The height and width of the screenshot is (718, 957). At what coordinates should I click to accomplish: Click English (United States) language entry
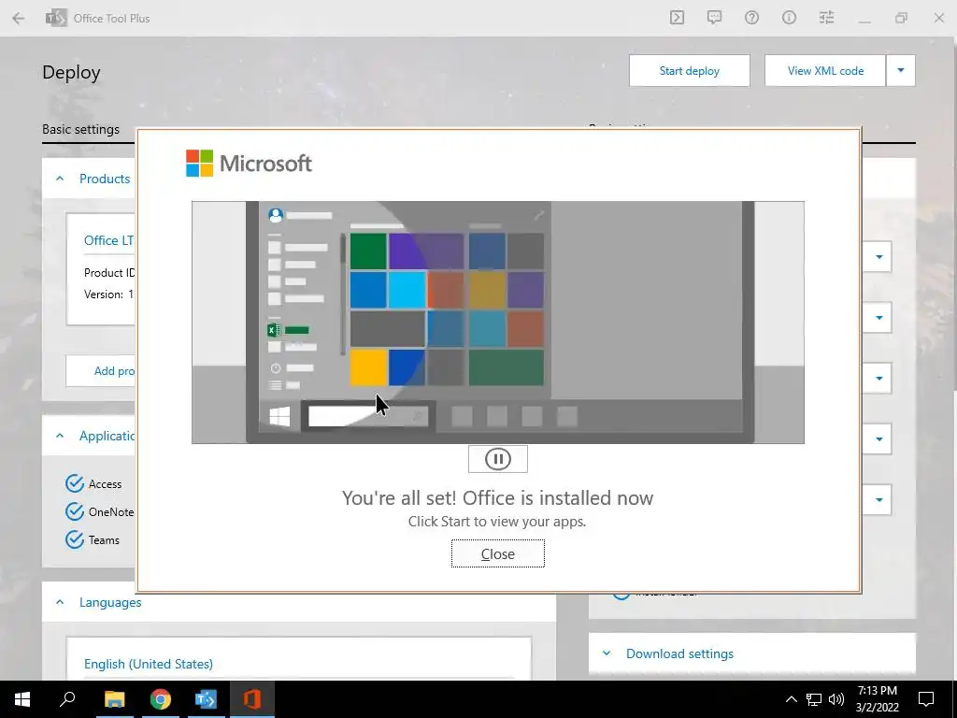(149, 664)
